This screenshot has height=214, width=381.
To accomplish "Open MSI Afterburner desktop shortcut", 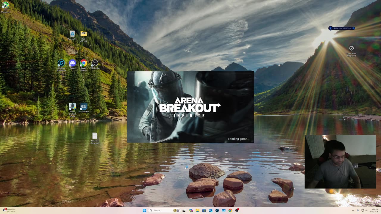I will 5,7.
